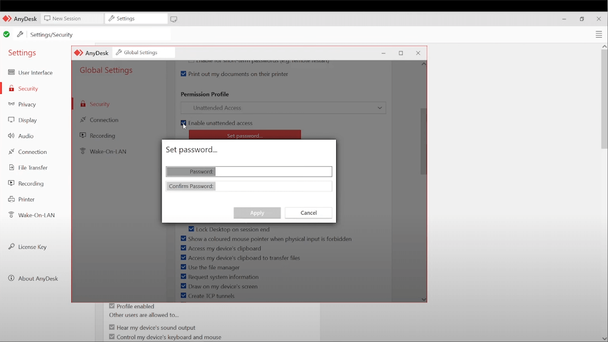Toggle Access my device's clipboard checkbox
The width and height of the screenshot is (608, 342).
183,248
